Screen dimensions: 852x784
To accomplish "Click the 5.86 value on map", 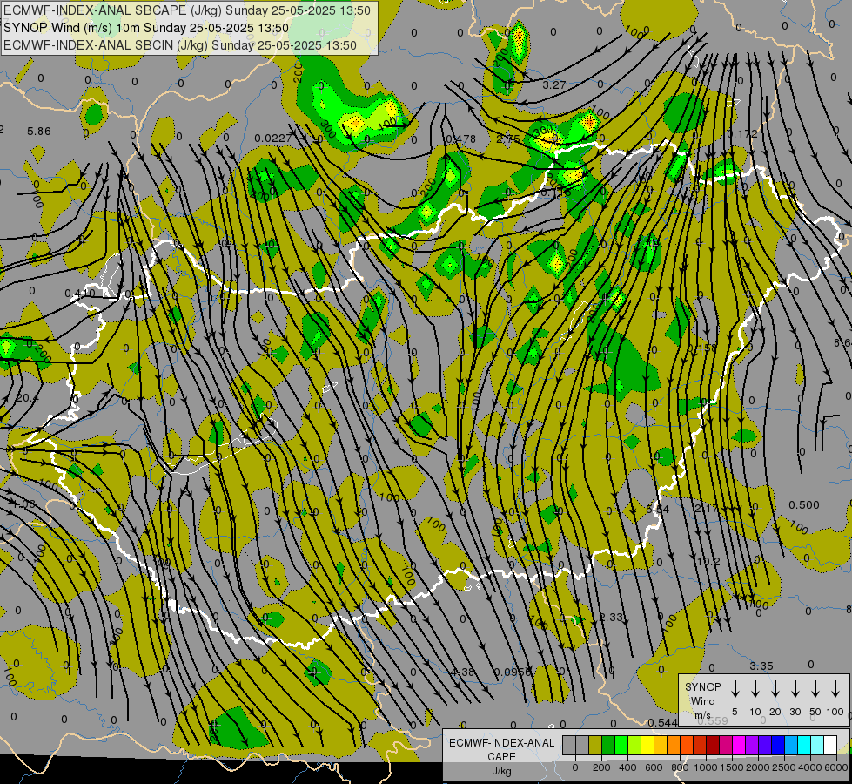I will [38, 132].
